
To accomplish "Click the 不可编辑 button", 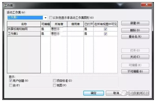I will click(135, 71).
